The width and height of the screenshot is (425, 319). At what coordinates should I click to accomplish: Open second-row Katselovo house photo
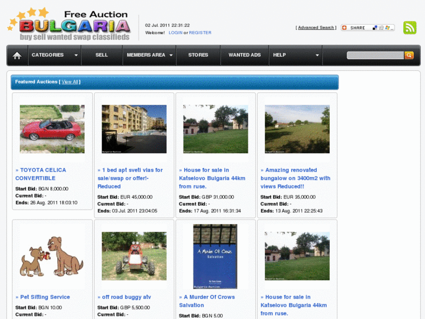coord(298,256)
